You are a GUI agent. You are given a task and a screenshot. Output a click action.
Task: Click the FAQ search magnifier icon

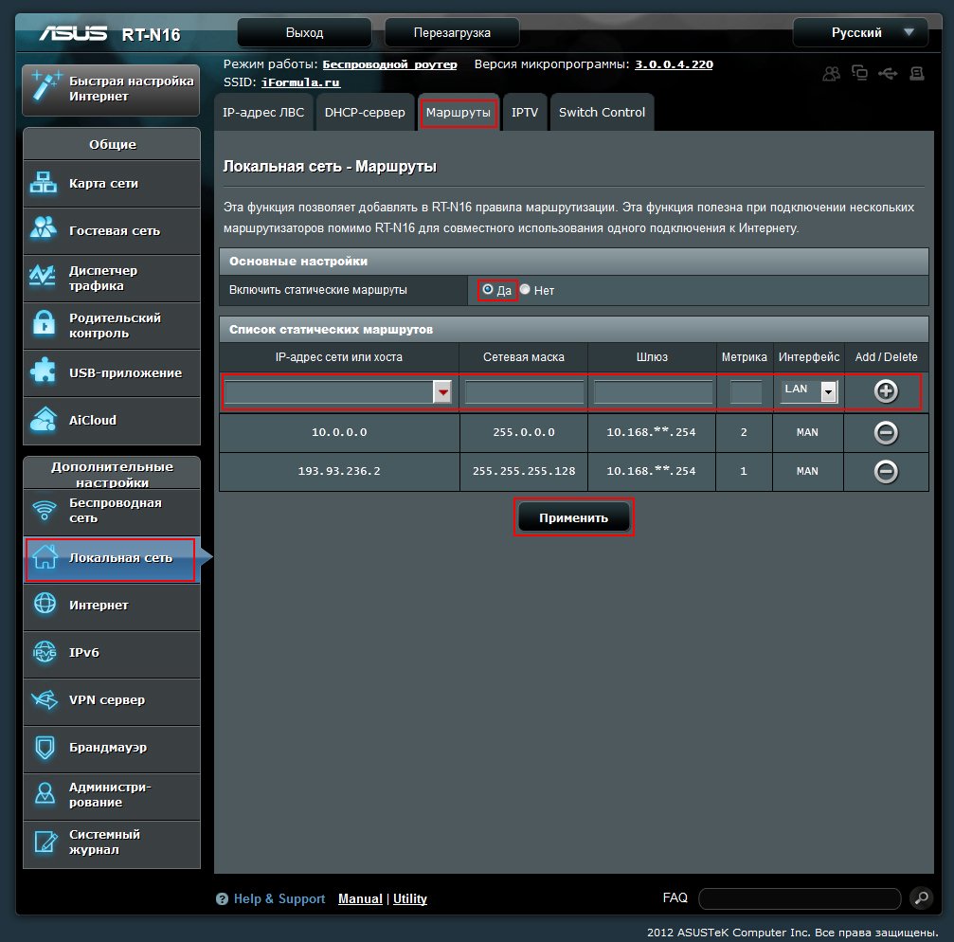pos(920,898)
